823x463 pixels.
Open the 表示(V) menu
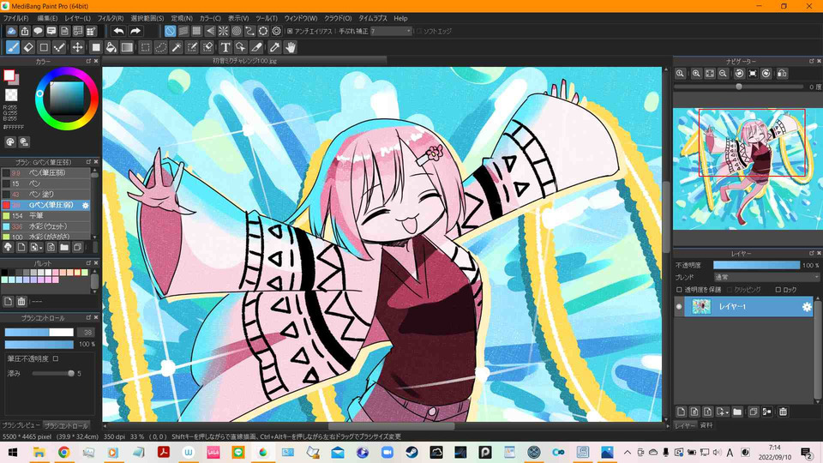(x=238, y=18)
